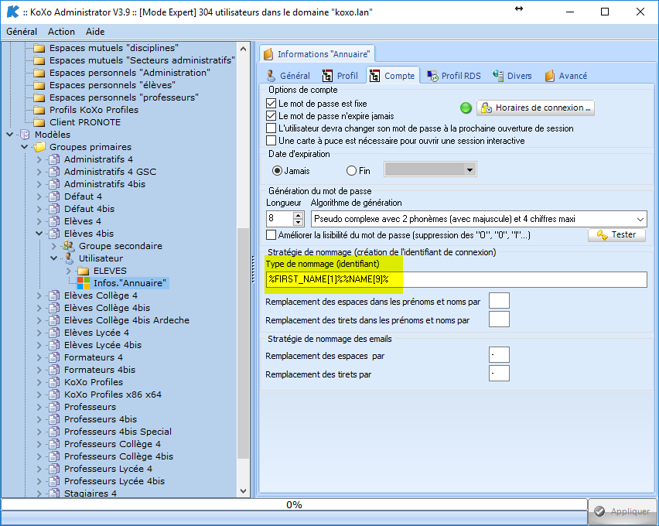659x526 pixels.
Task: Click the Modèles tree node icon
Action: (25, 135)
